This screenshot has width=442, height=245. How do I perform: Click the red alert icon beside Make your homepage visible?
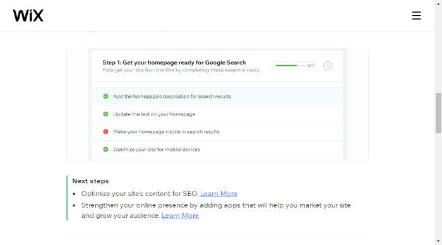click(105, 132)
